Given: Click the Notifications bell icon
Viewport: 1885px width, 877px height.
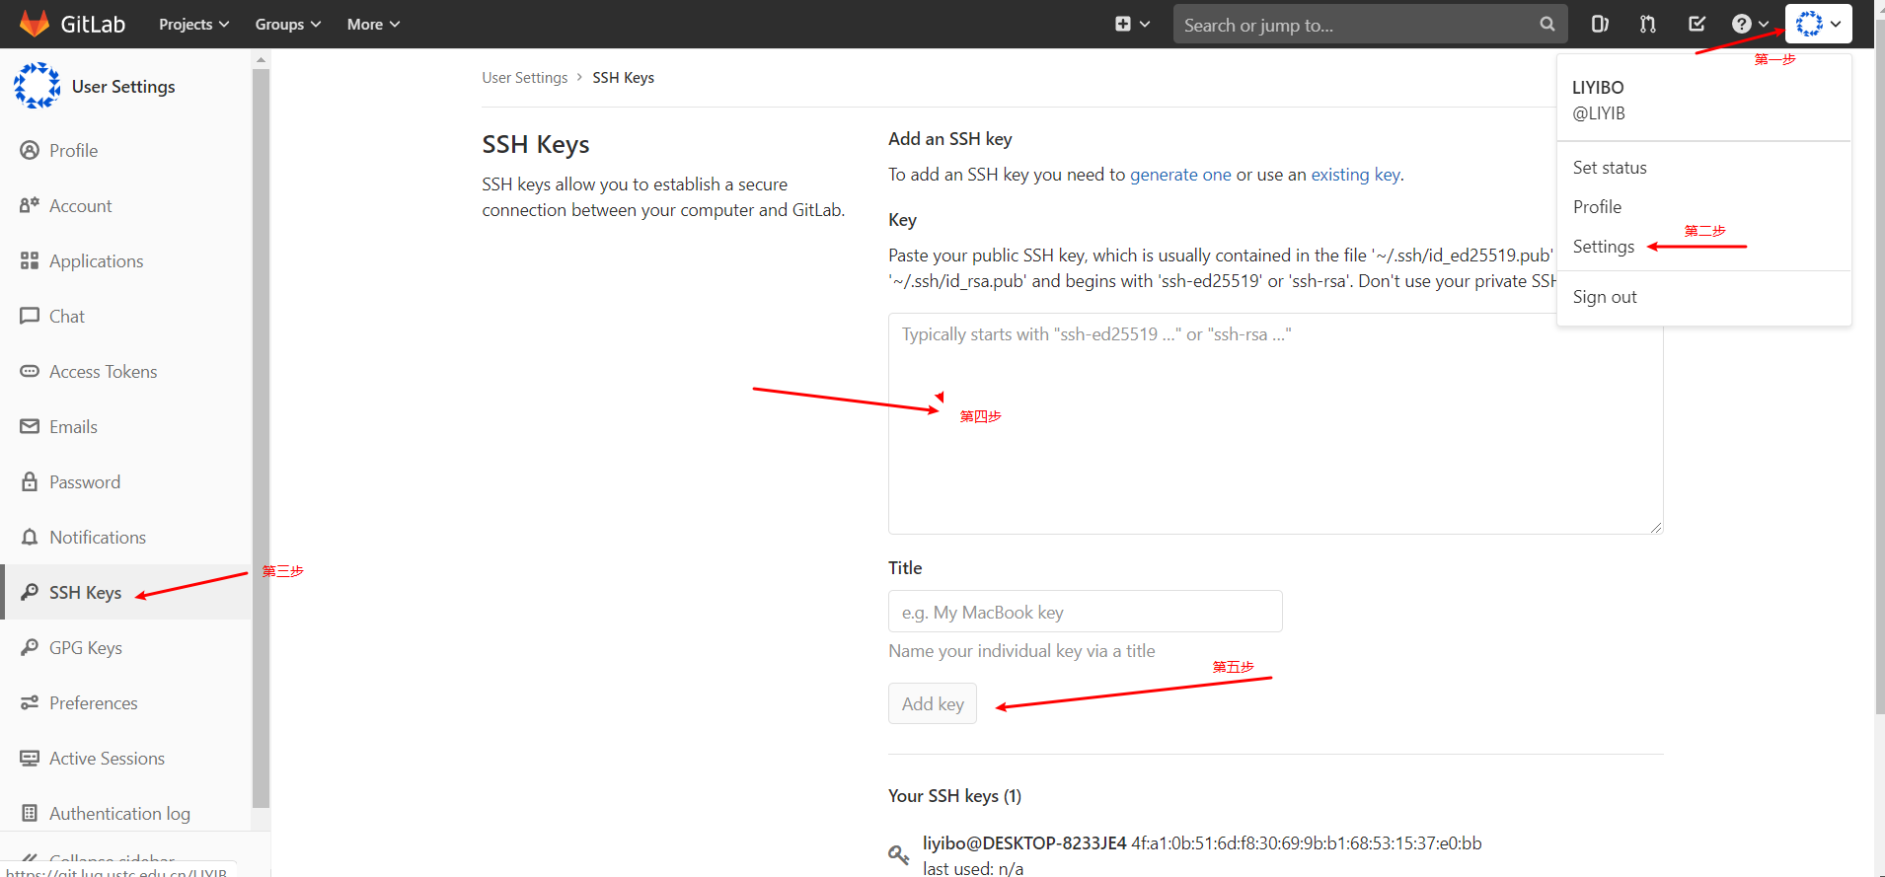Looking at the screenshot, I should point(30,537).
